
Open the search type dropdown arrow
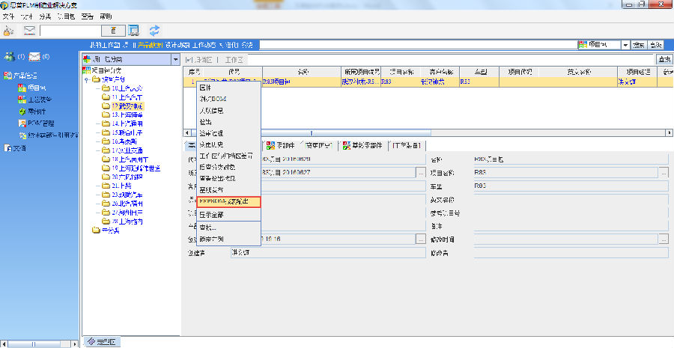coord(625,45)
